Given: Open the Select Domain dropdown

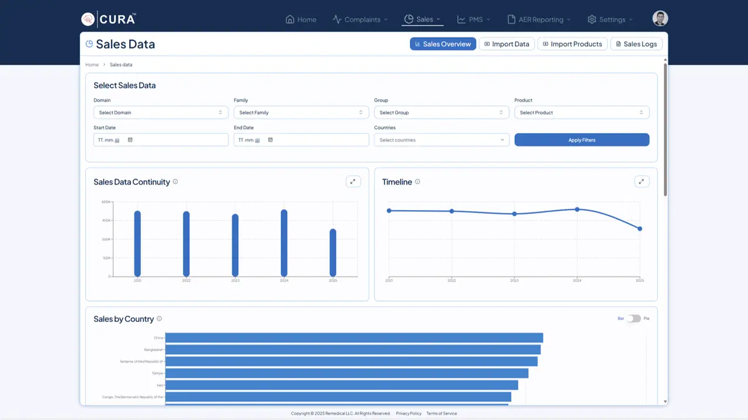Looking at the screenshot, I should (161, 113).
